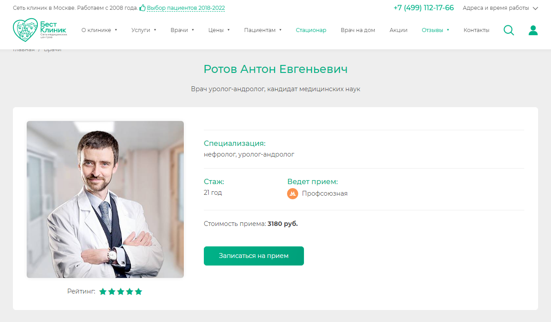Expand the О клинике menu
551x322 pixels.
(x=99, y=30)
